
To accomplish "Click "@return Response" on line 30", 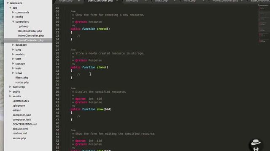I will pos(89,60).
